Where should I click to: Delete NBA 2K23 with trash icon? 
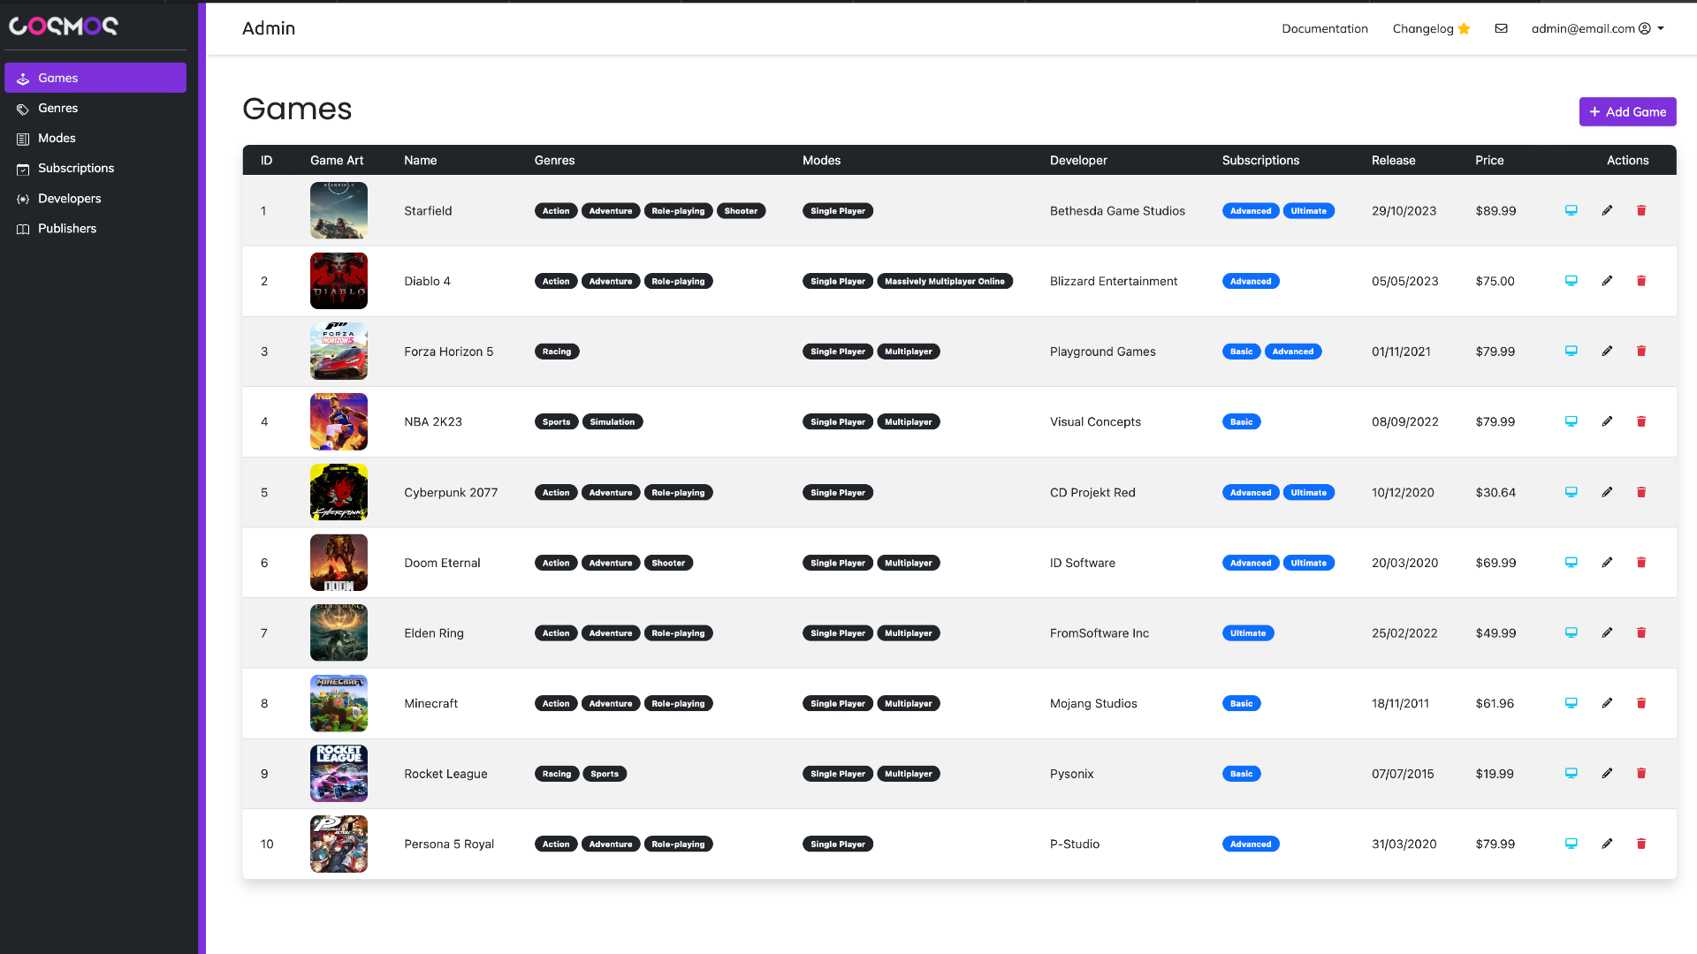[1641, 421]
